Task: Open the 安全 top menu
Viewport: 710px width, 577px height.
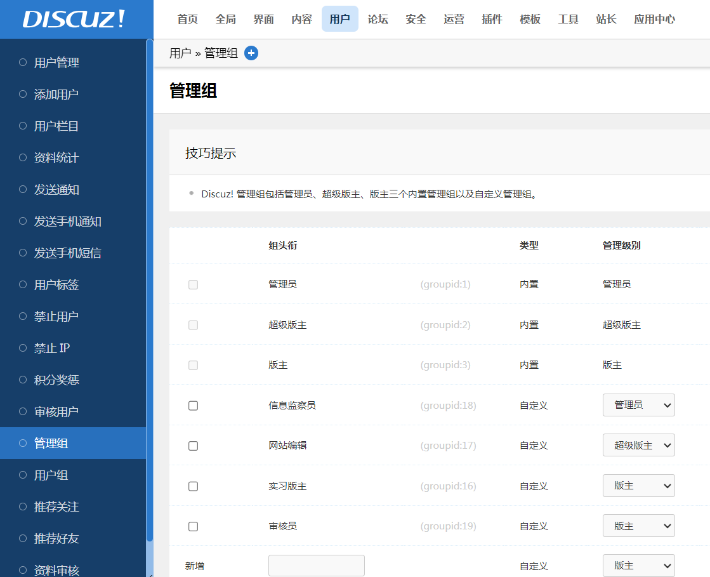Action: pos(416,19)
